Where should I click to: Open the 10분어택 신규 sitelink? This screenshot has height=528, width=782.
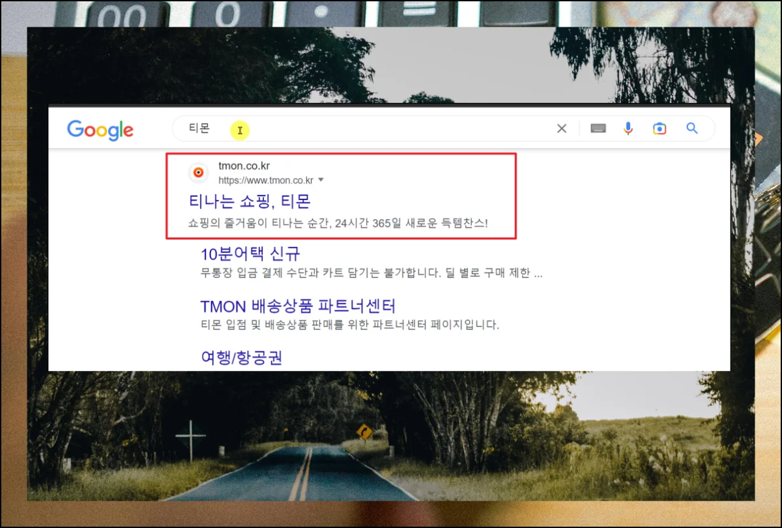[250, 254]
